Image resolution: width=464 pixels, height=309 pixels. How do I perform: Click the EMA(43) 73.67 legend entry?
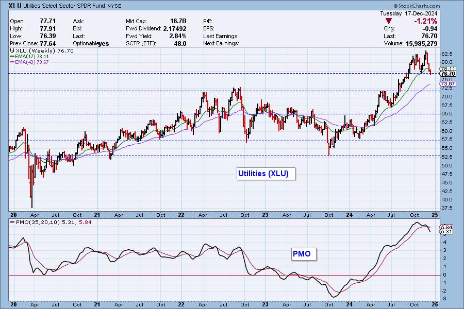point(29,62)
